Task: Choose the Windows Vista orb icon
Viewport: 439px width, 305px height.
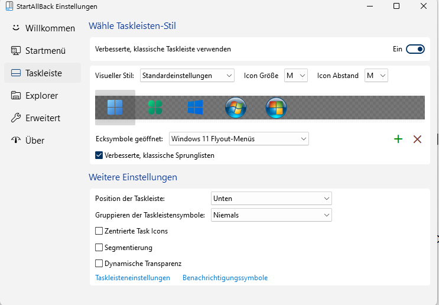Action: (276, 108)
